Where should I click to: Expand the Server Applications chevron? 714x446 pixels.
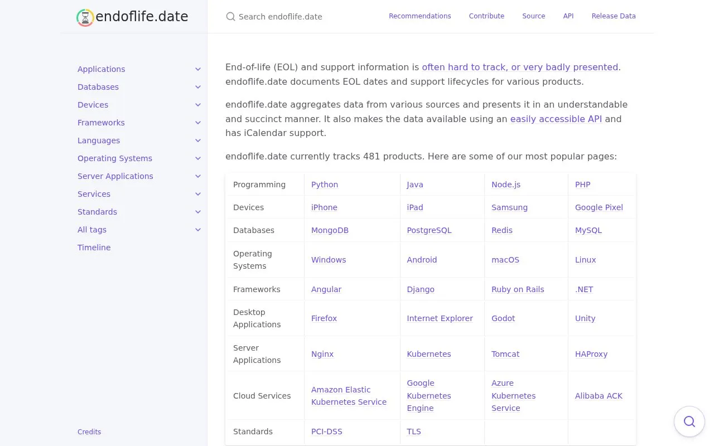click(198, 176)
